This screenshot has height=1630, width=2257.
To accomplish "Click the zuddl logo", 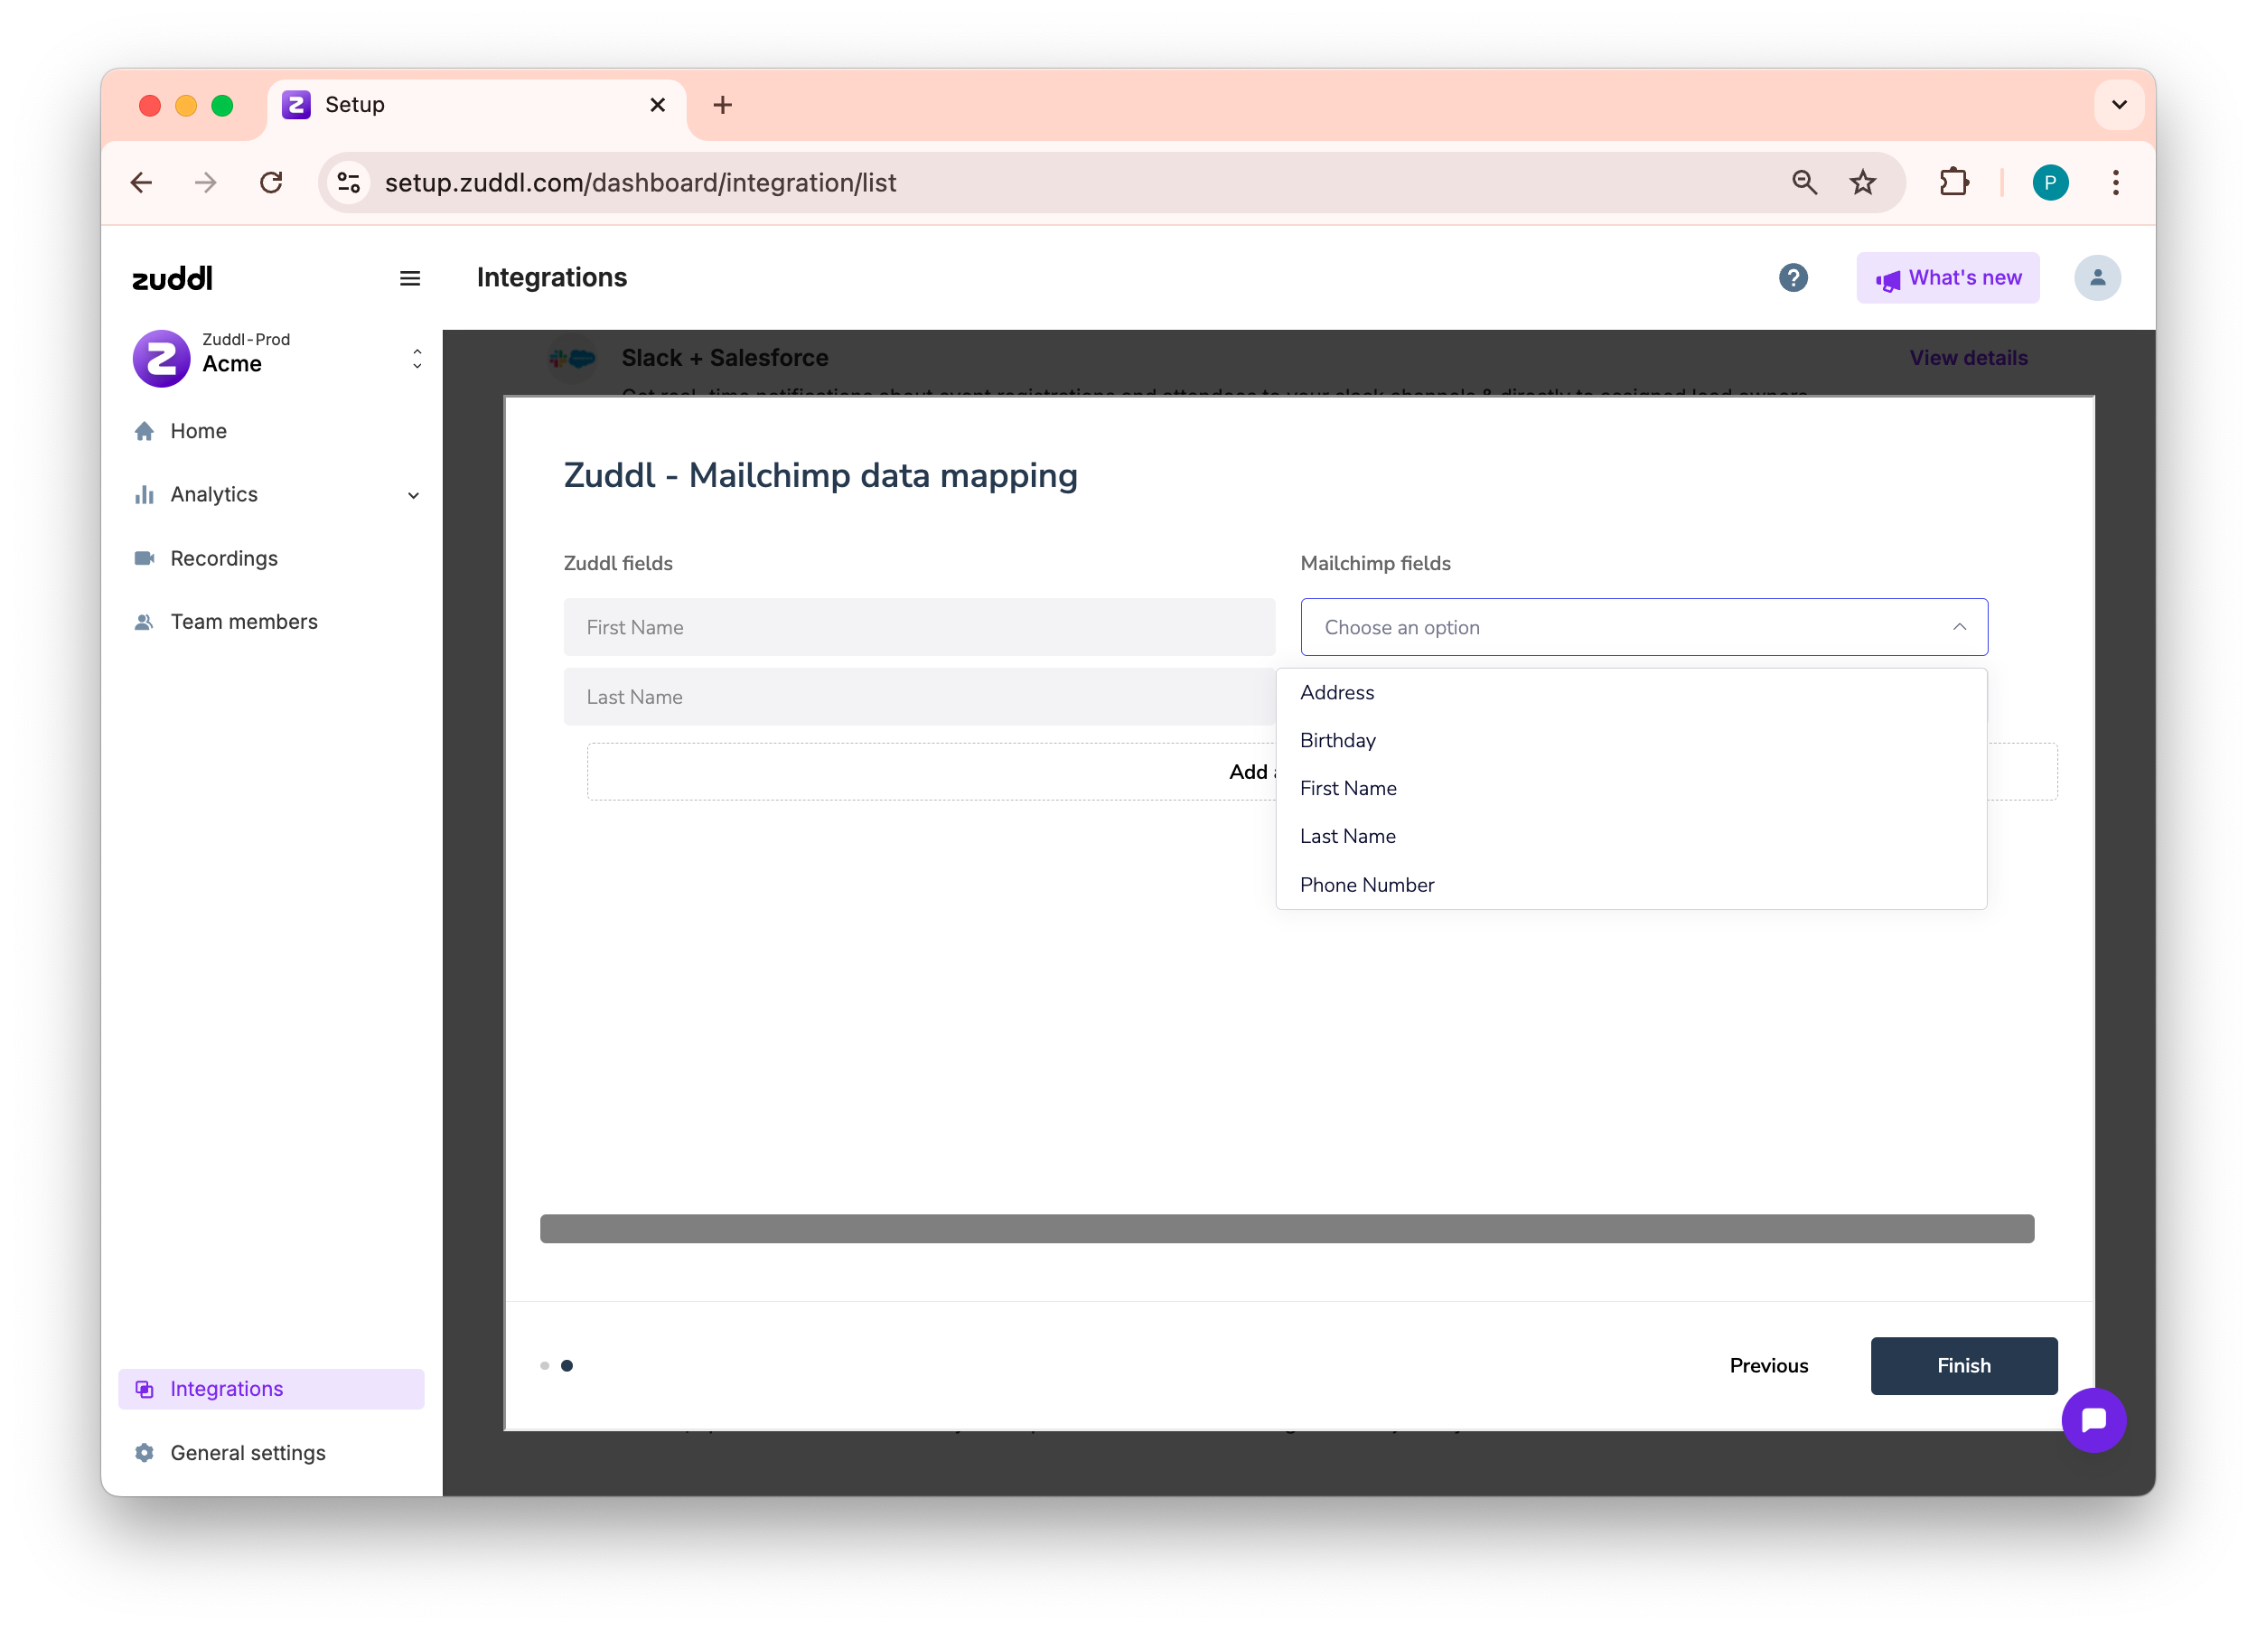I will click(173, 277).
